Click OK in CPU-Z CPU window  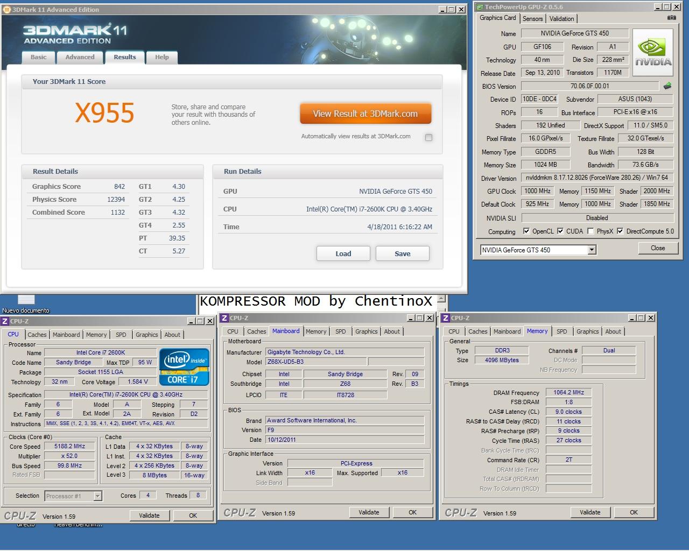(193, 515)
